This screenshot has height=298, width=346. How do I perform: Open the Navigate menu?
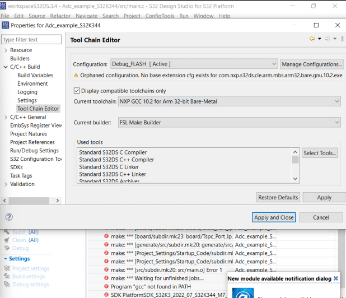(x=86, y=16)
